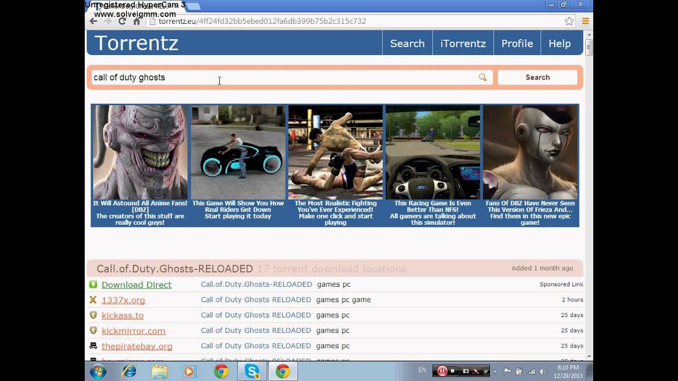Open the iTorrentz menu item
This screenshot has width=678, height=381.
[x=463, y=43]
